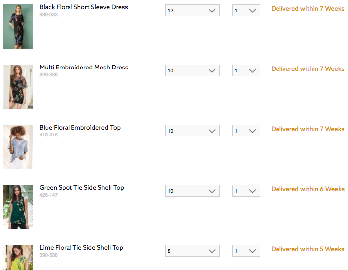Open the Lime Floral Shell Top thumbnail

click(18, 257)
